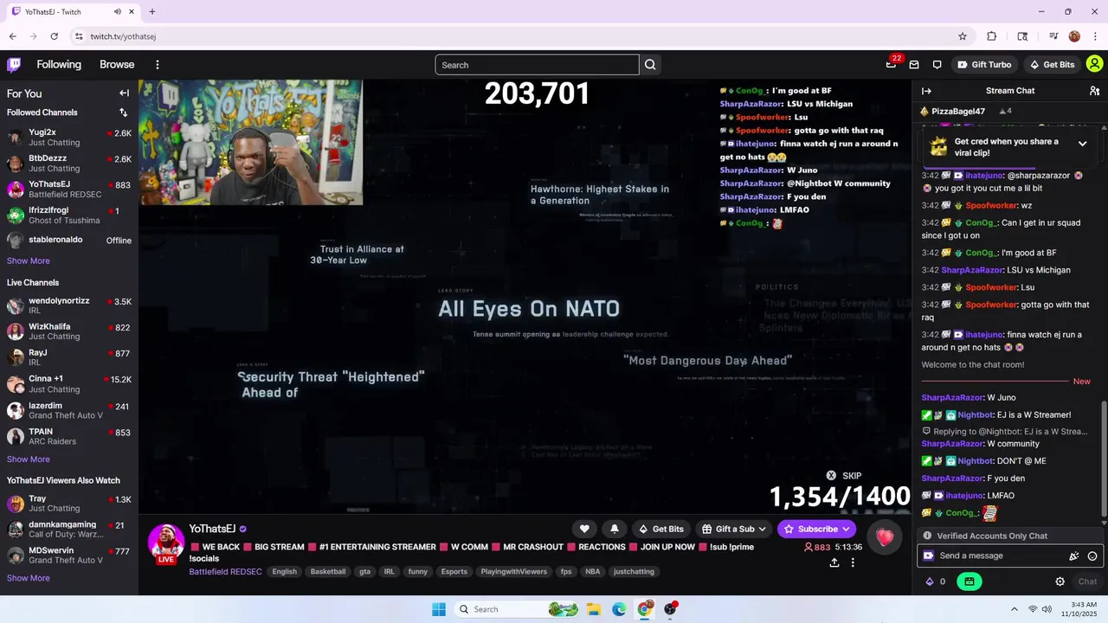Open the whispers speech bubble icon
The height and width of the screenshot is (623, 1108).
[937, 65]
